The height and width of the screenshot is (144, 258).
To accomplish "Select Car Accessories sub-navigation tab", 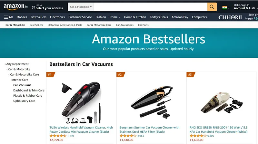I will (124, 25).
